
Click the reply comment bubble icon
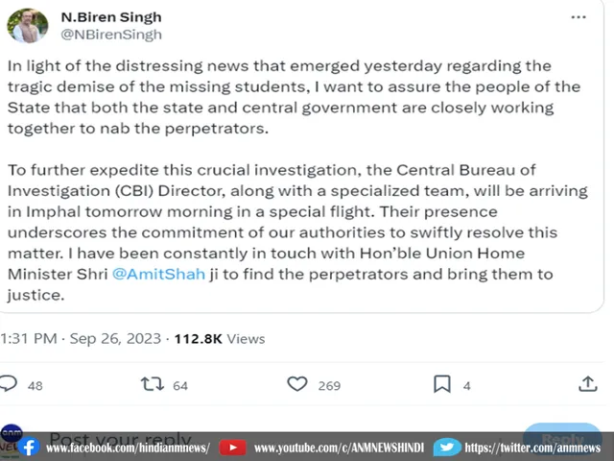[x=9, y=384]
